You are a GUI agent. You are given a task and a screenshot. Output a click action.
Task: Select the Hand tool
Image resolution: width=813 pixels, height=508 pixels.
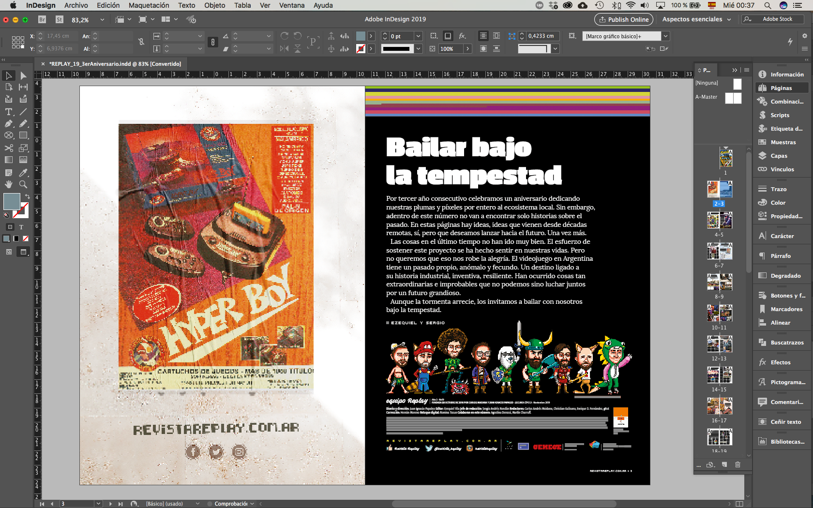[x=9, y=184]
